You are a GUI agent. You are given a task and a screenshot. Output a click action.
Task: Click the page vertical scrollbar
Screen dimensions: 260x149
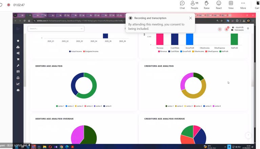[255, 95]
